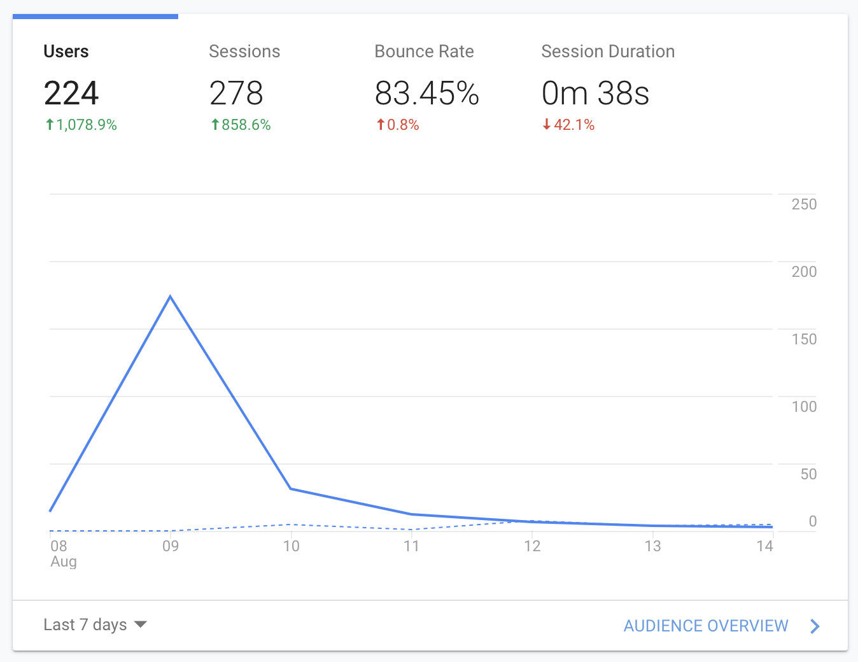This screenshot has height=662, width=858.
Task: Click the 100 y-axis label
Action: point(804,407)
